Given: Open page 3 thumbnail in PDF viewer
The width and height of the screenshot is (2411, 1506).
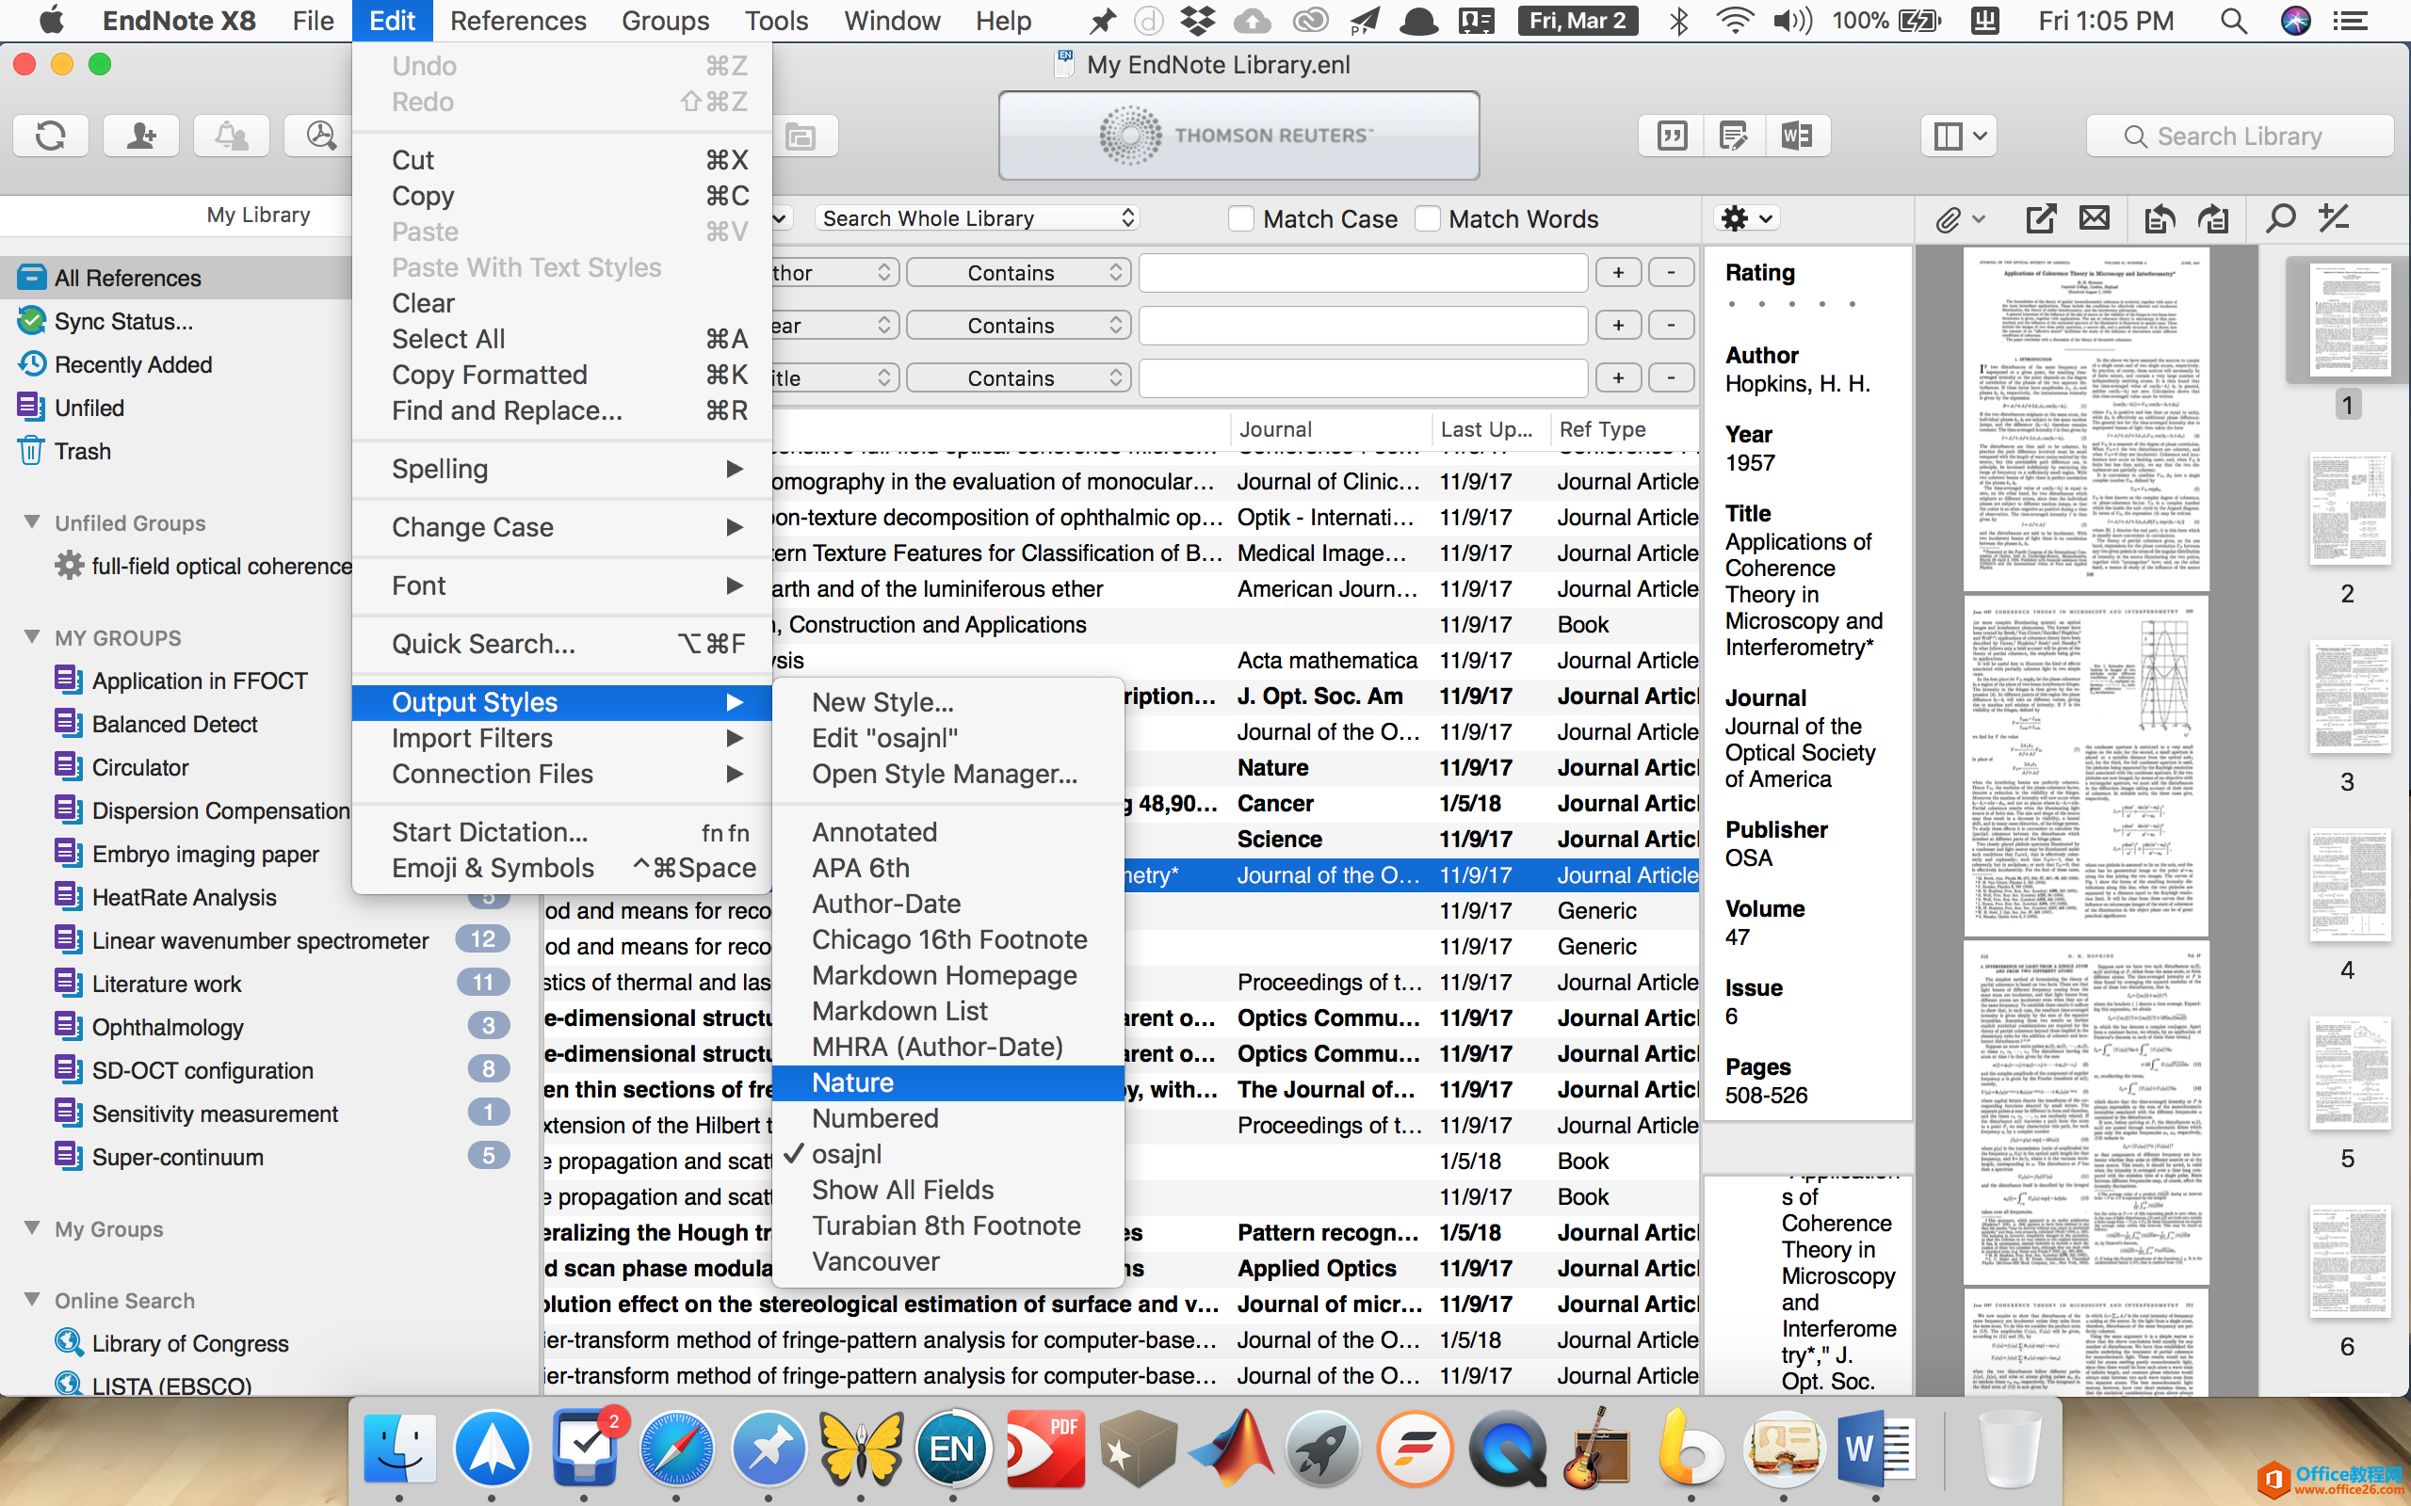Looking at the screenshot, I should (x=2348, y=697).
